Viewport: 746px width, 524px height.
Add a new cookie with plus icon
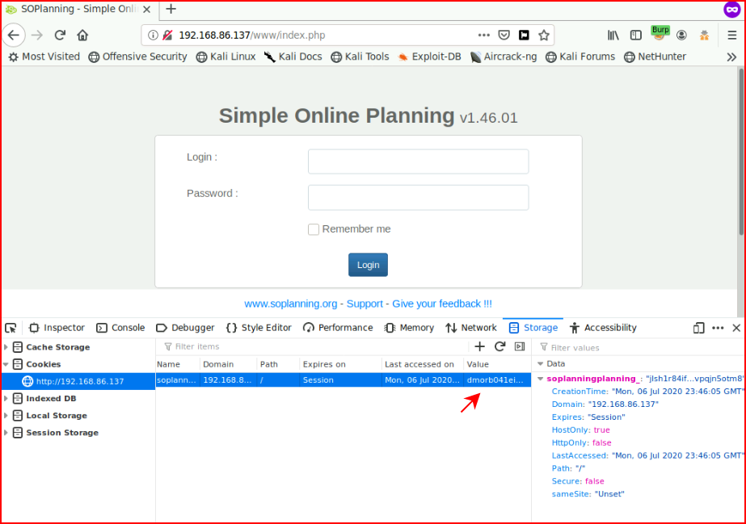click(x=479, y=347)
